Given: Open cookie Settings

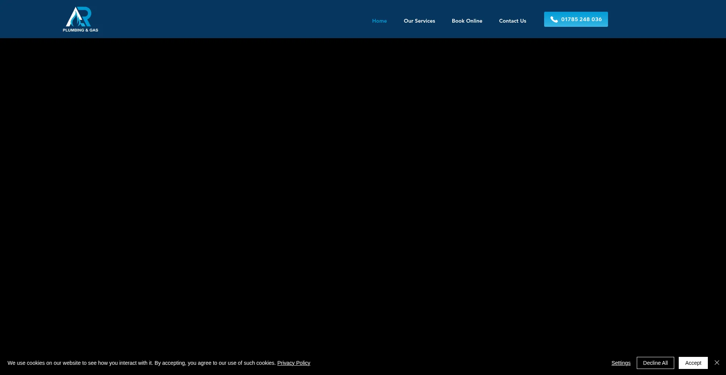Looking at the screenshot, I should (621, 363).
